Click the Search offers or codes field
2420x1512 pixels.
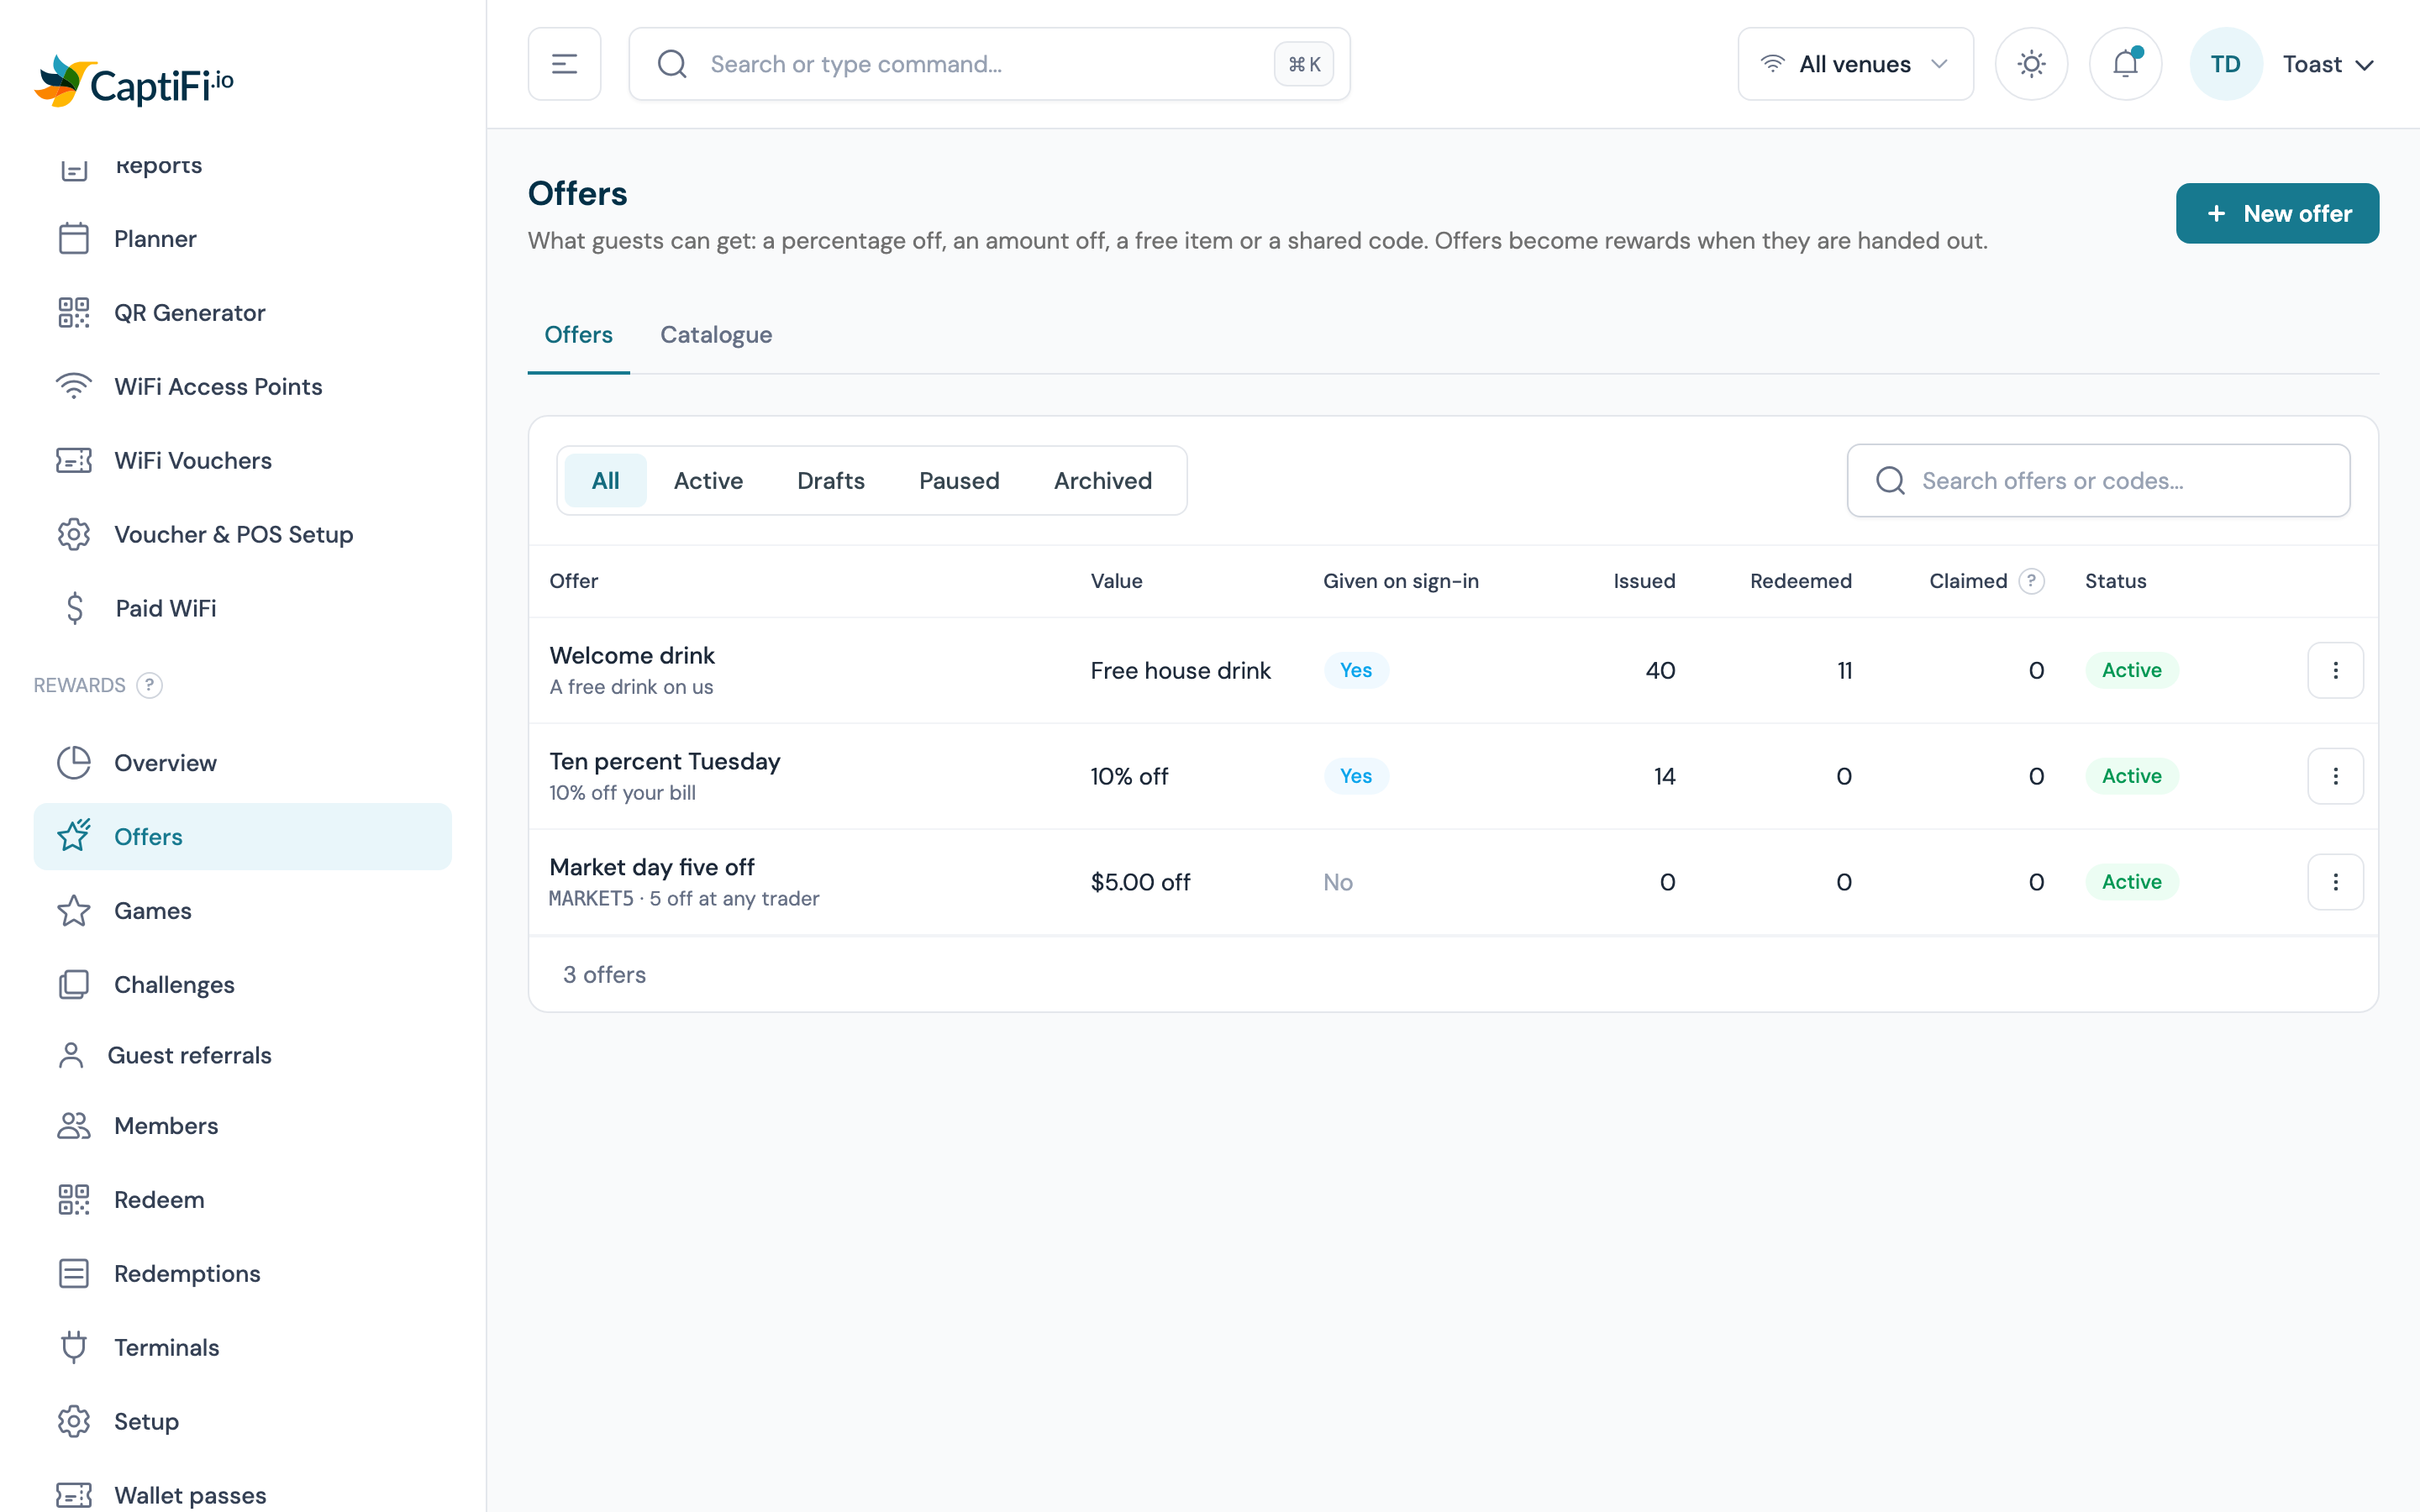pyautogui.click(x=2098, y=480)
